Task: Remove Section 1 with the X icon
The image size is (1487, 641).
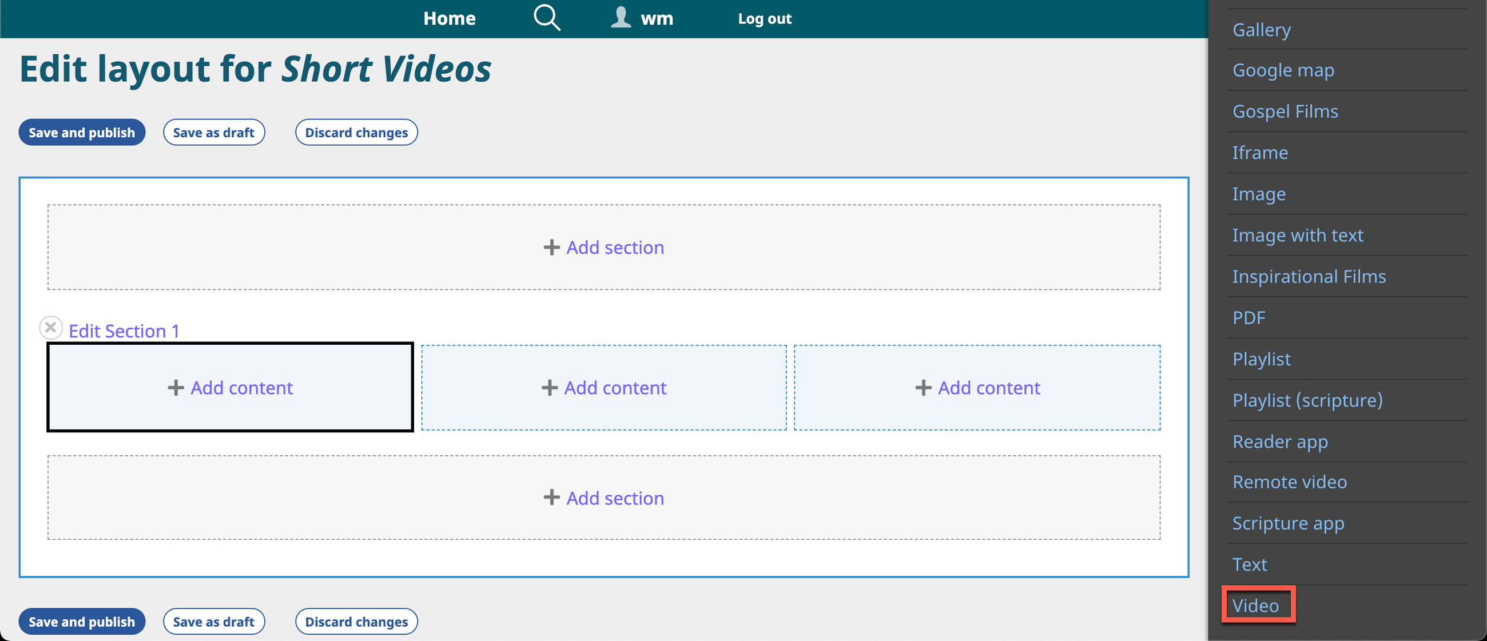Action: pyautogui.click(x=51, y=327)
